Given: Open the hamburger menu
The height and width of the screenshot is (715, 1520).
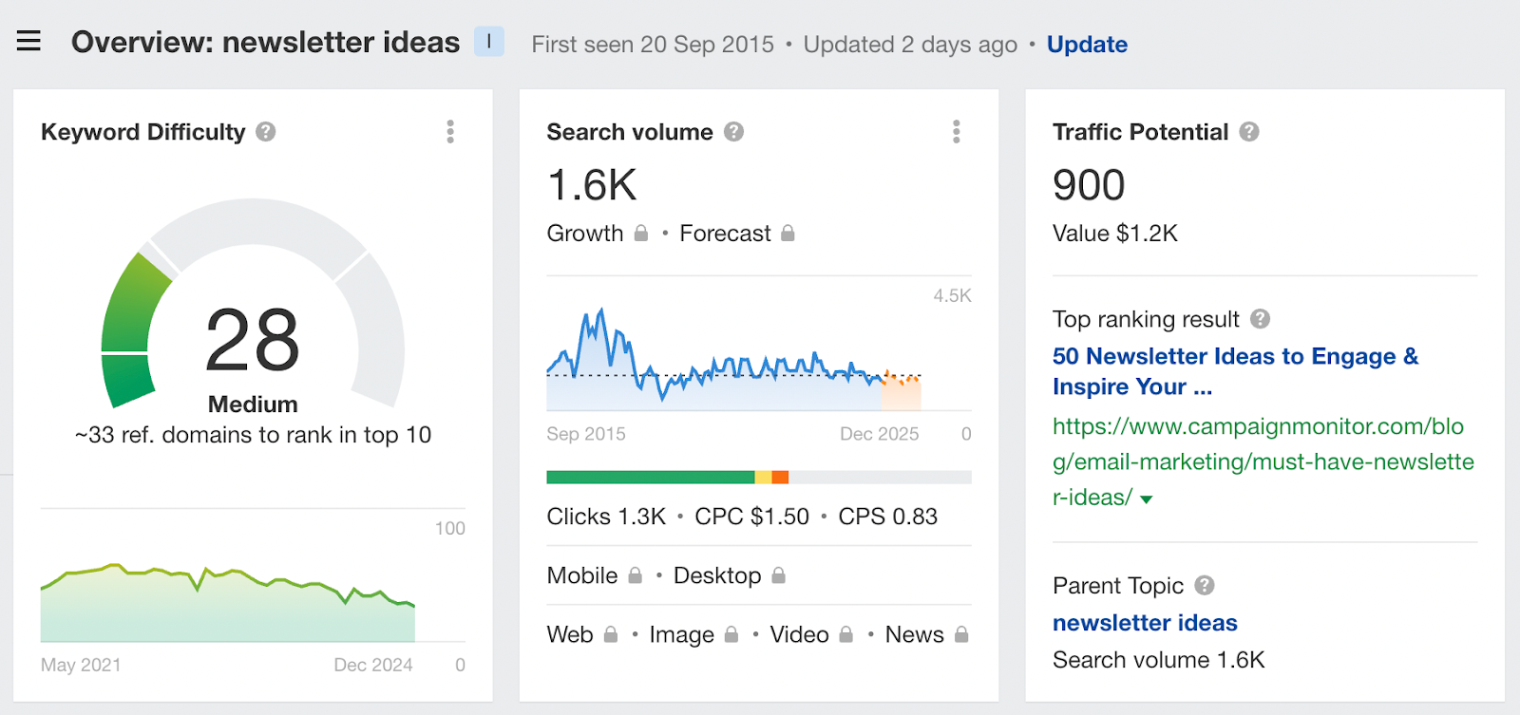Looking at the screenshot, I should tap(28, 41).
